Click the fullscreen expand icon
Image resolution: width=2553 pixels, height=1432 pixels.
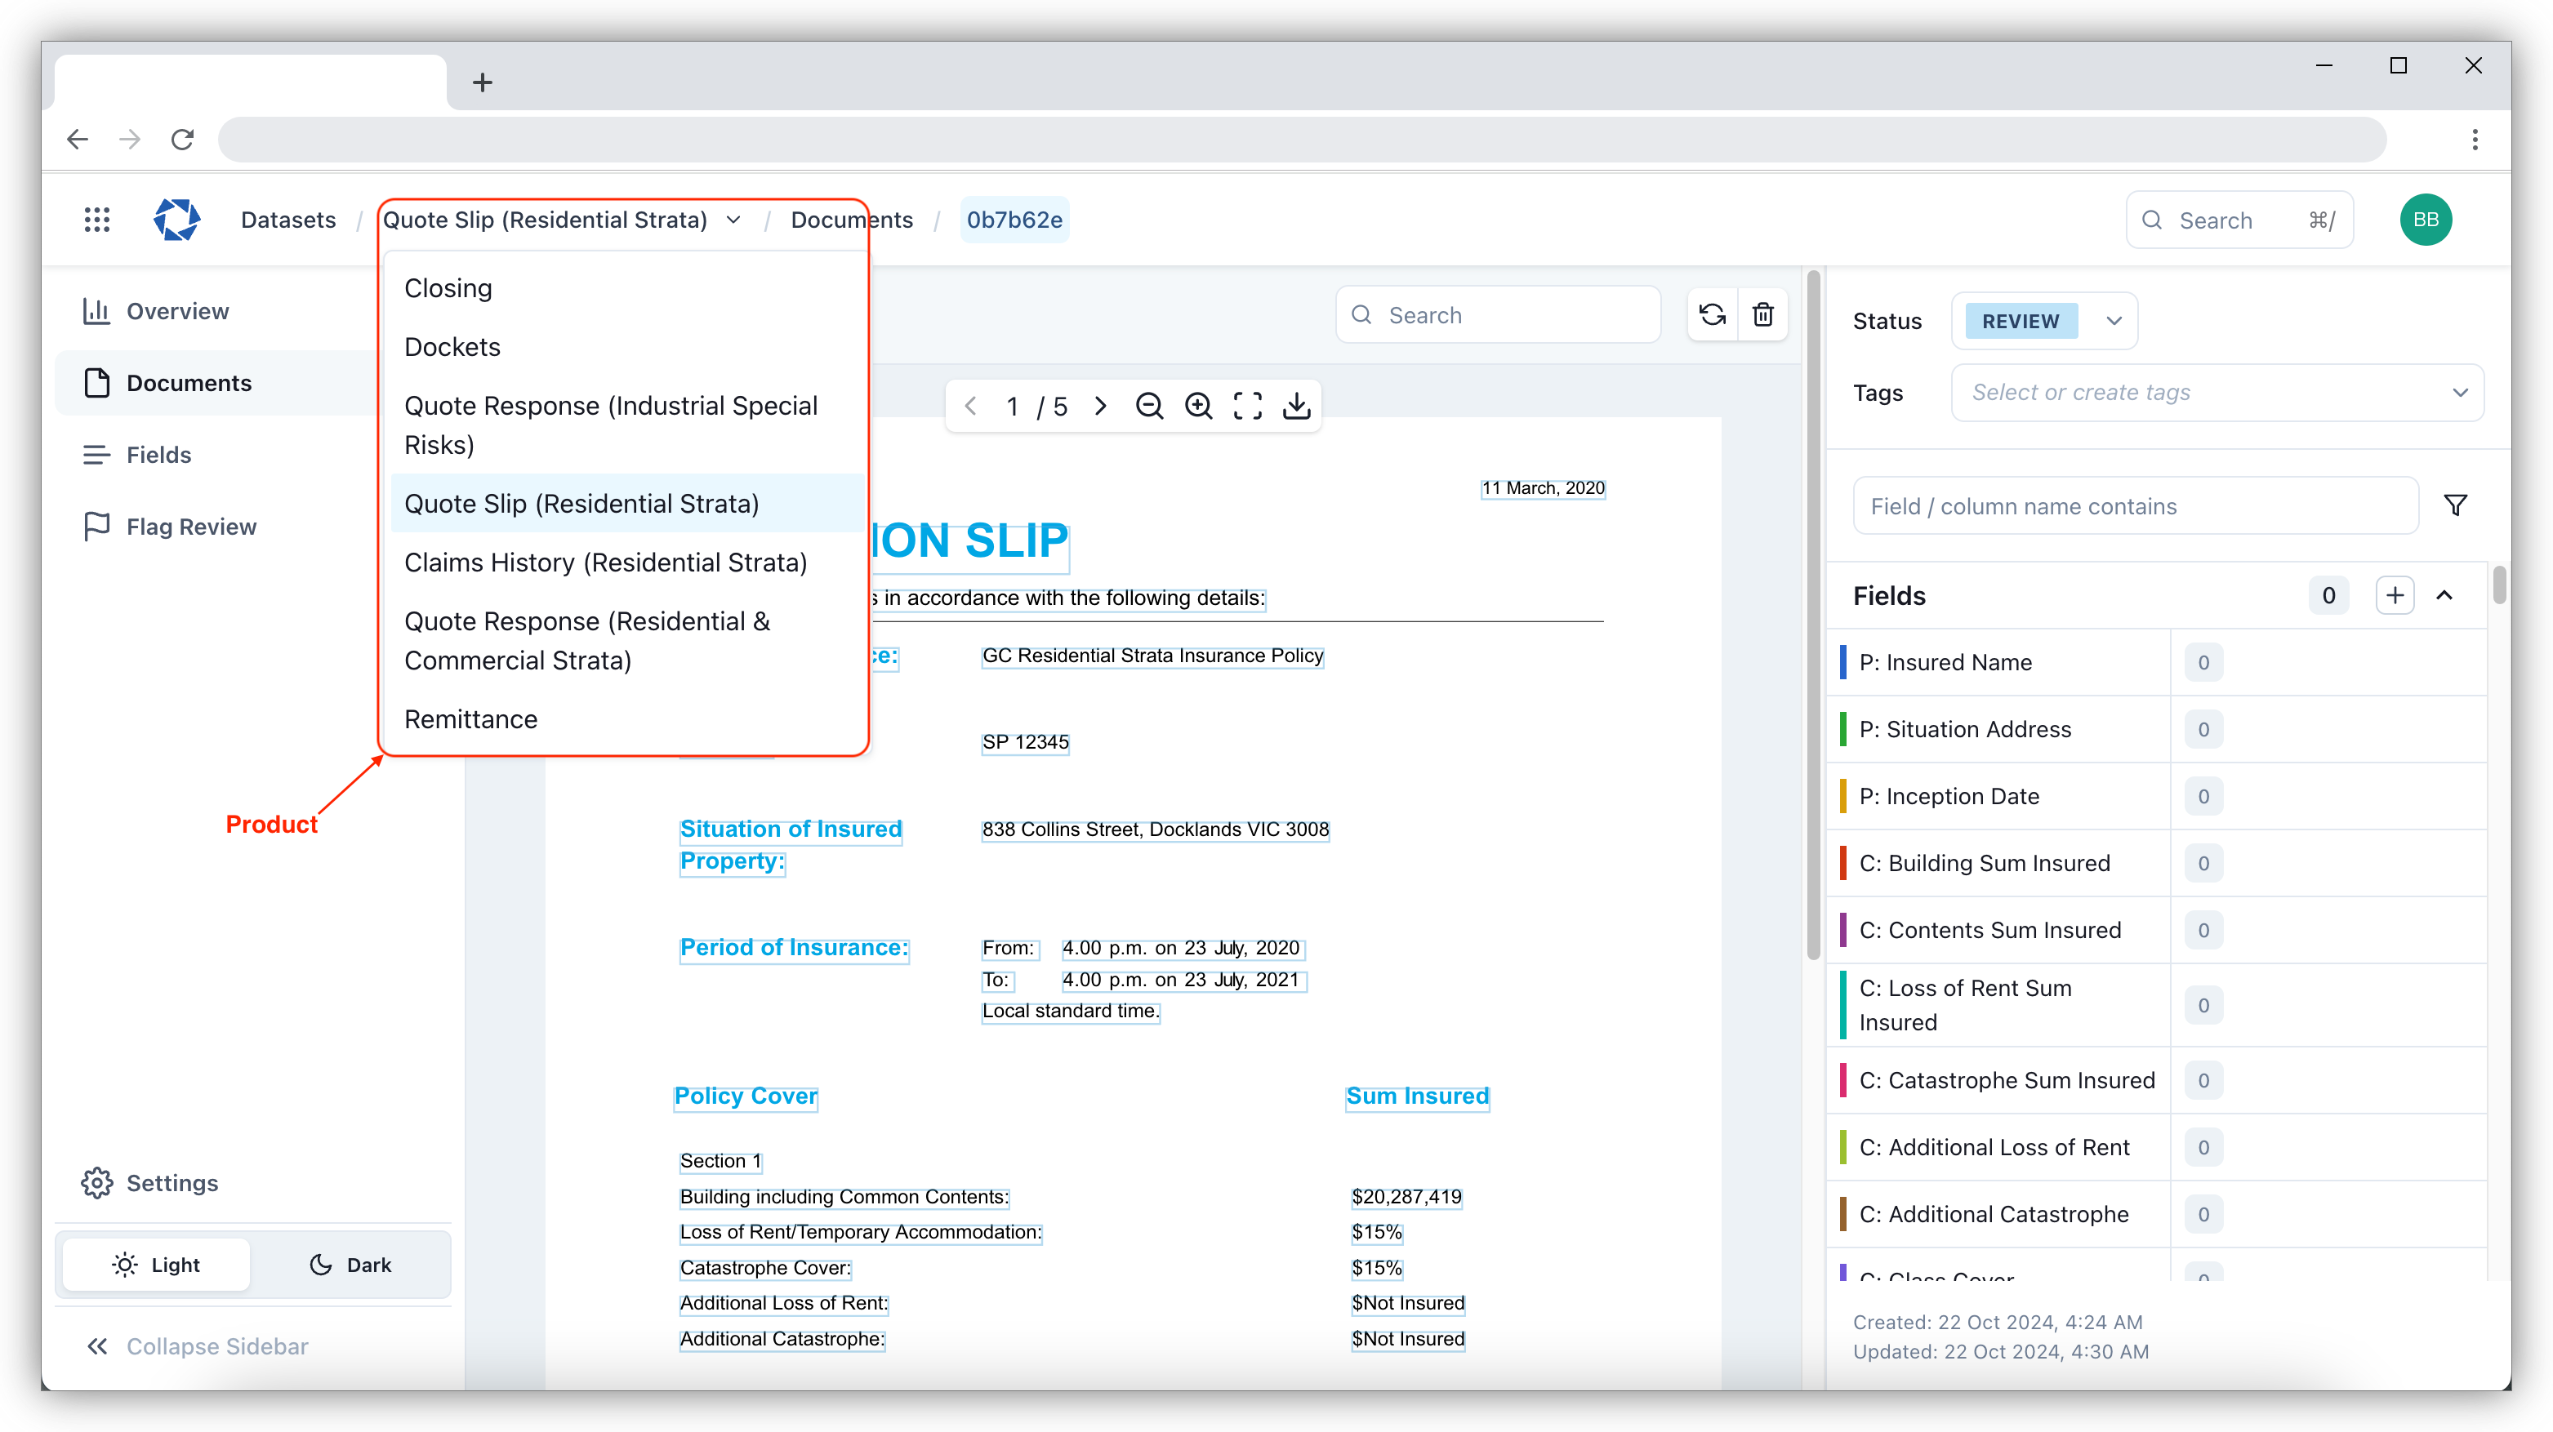click(x=1247, y=405)
